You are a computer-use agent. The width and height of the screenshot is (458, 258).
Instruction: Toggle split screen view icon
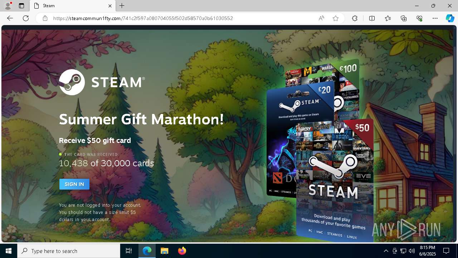[x=372, y=18]
